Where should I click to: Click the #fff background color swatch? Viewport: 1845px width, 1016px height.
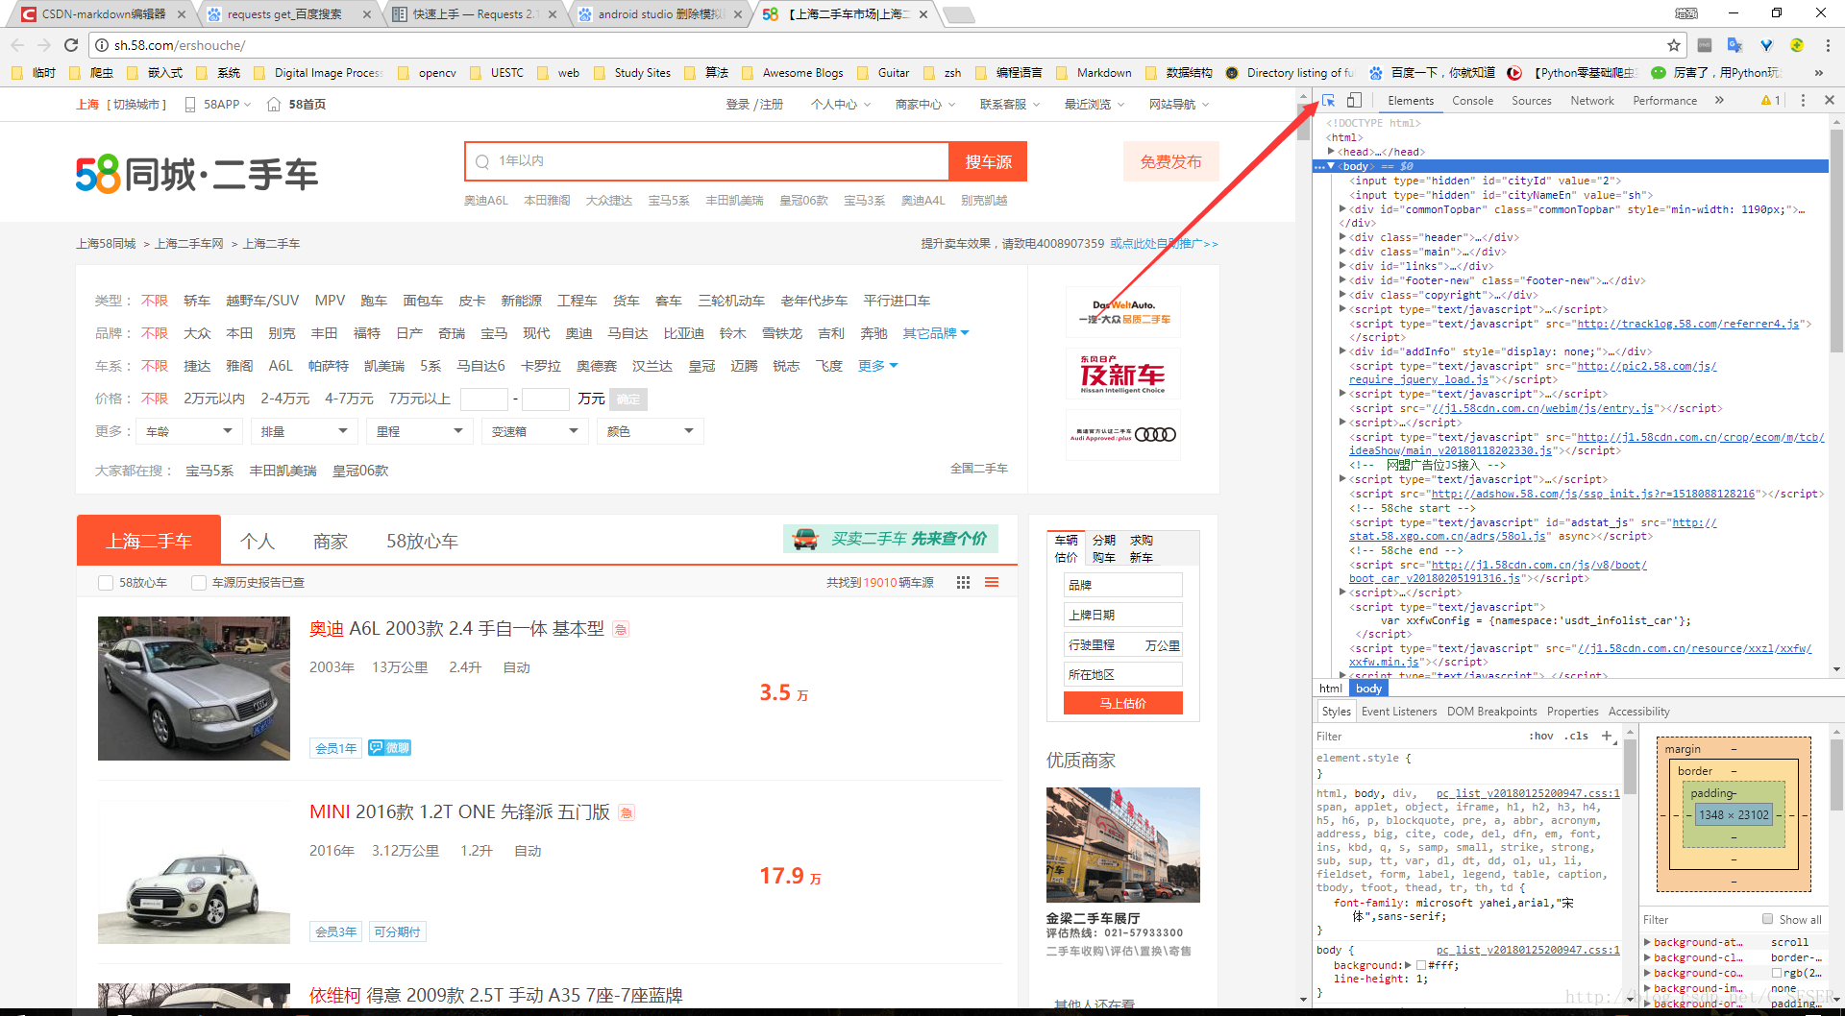pos(1421,965)
